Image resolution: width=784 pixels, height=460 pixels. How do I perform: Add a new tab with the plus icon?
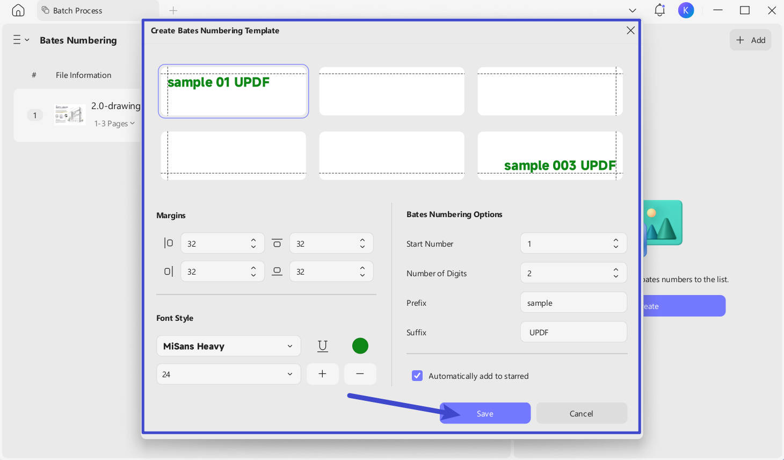[173, 10]
